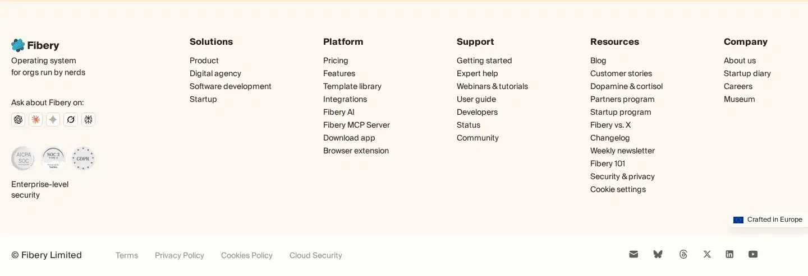Click the Startup link under Solutions
808x276 pixels.
203,99
